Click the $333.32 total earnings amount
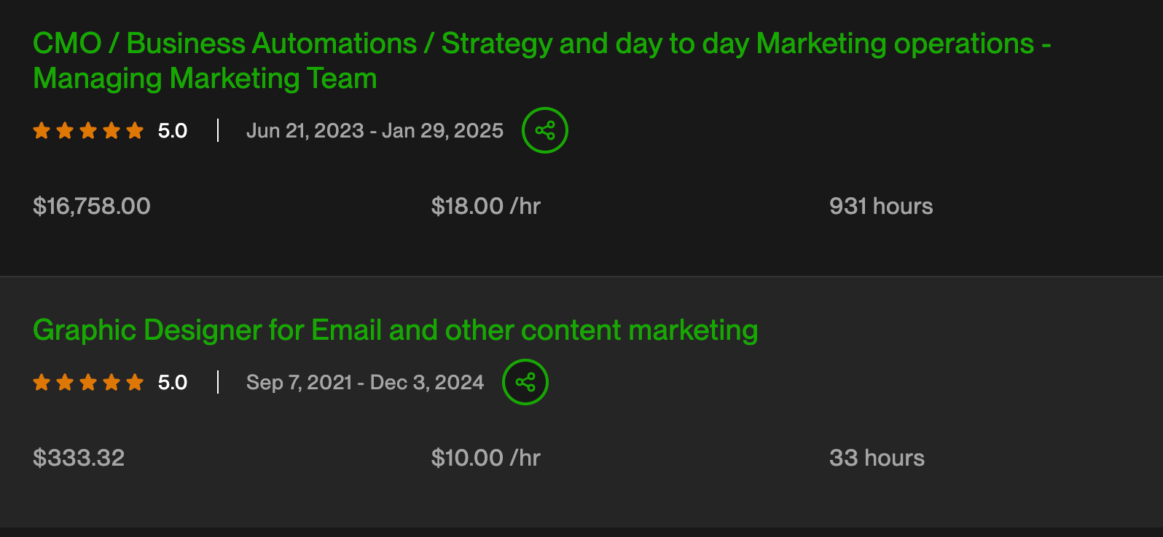The image size is (1163, 537). click(79, 458)
